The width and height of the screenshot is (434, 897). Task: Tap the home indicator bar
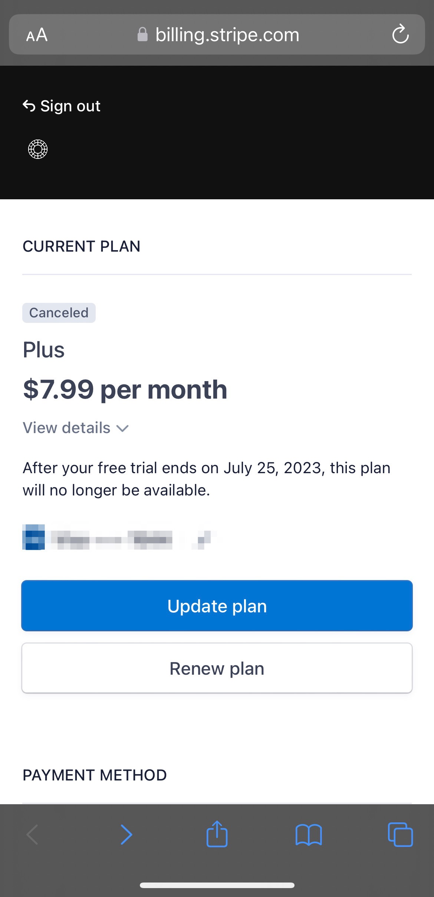click(x=217, y=885)
